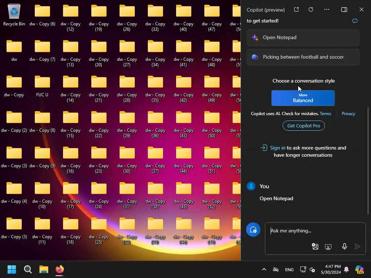Viewport: 371px width, 278px height.
Task: Select the 'dw - Copy (21)' folder
Action: point(99,89)
